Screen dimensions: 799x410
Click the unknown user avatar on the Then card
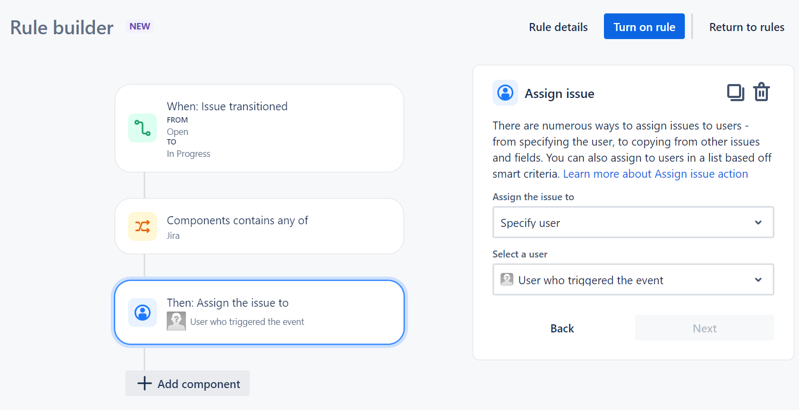click(176, 322)
